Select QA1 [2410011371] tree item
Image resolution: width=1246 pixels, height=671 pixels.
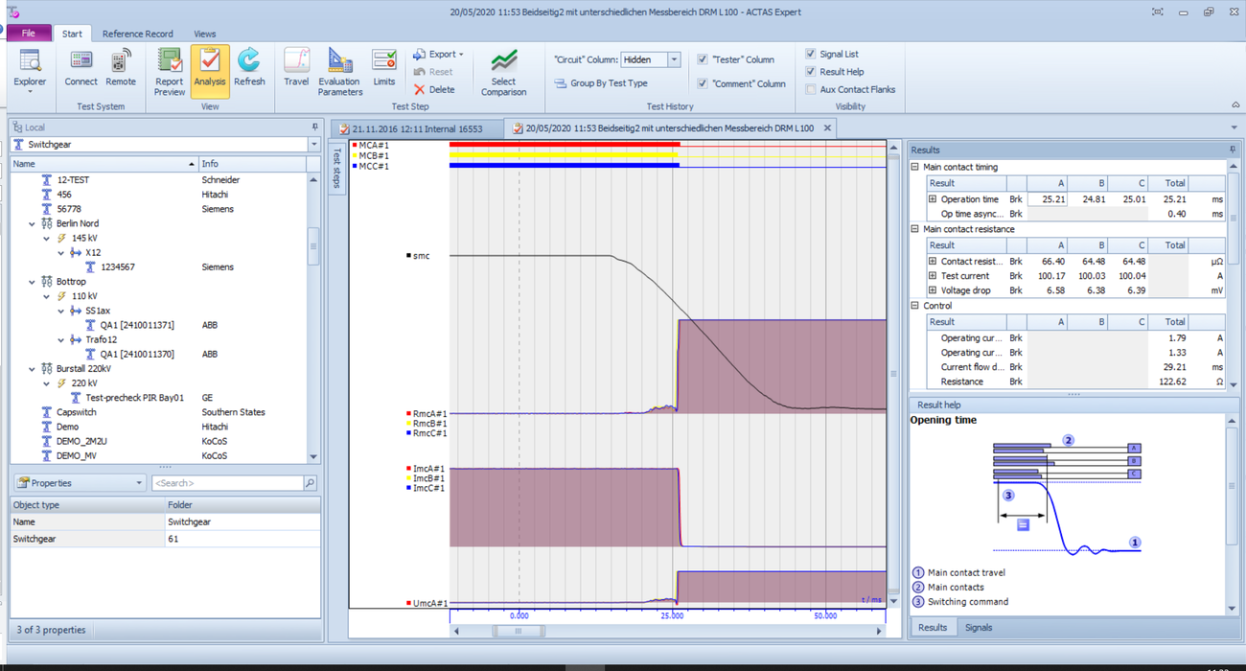tap(137, 325)
